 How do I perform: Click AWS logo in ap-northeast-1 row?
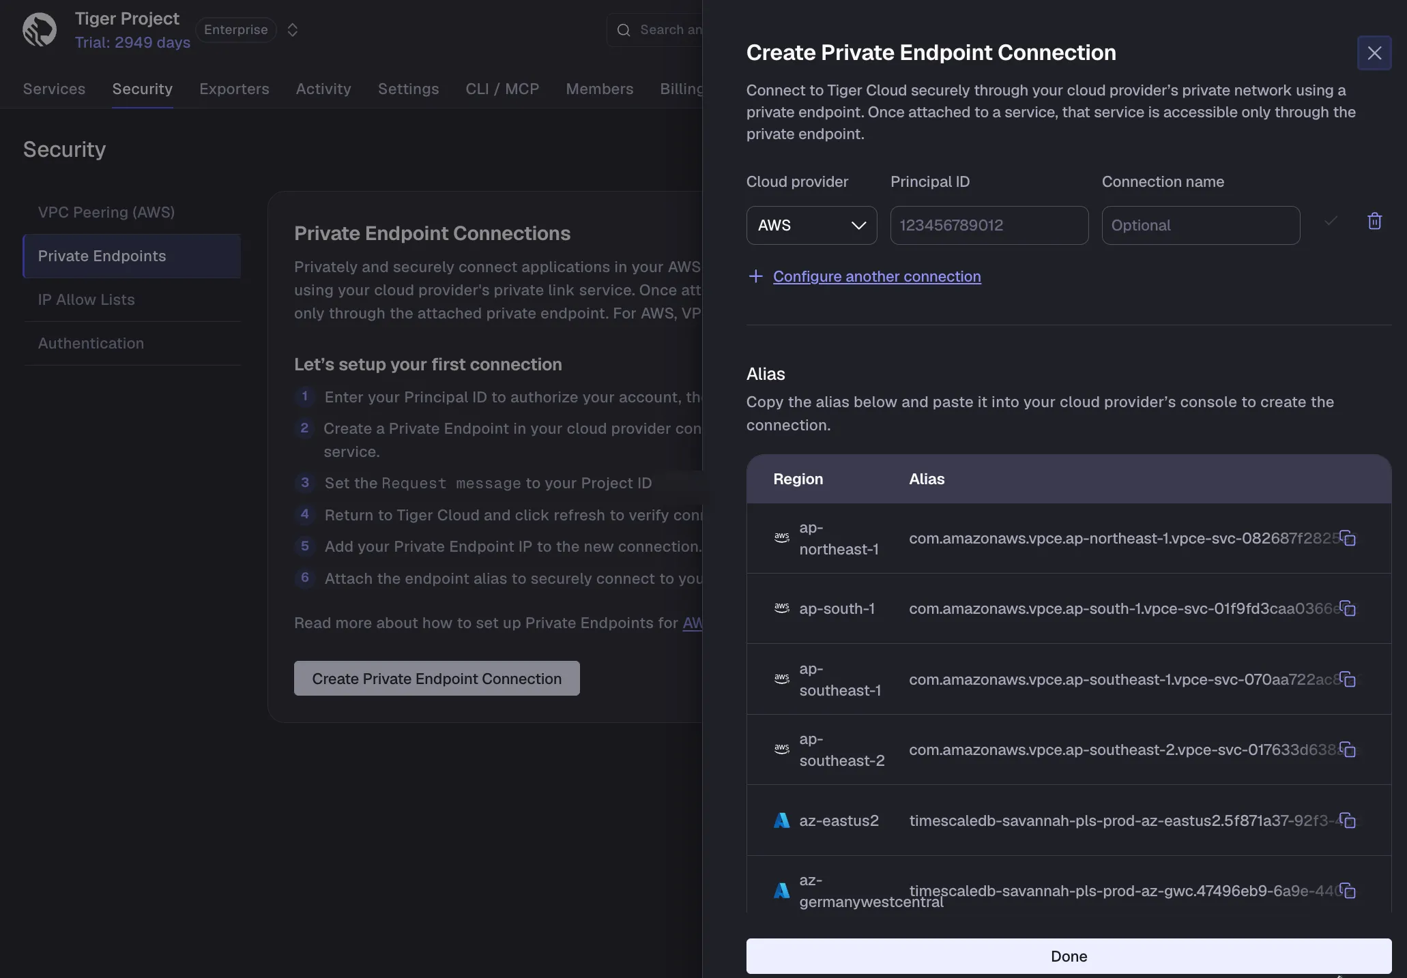[782, 538]
